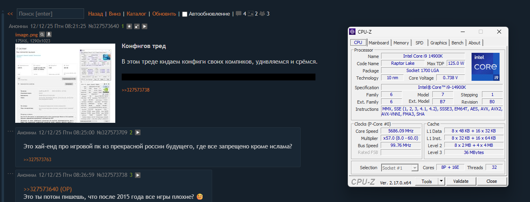Click the 125.0 W Max TDP value
The image size is (530, 202).
tap(456, 64)
